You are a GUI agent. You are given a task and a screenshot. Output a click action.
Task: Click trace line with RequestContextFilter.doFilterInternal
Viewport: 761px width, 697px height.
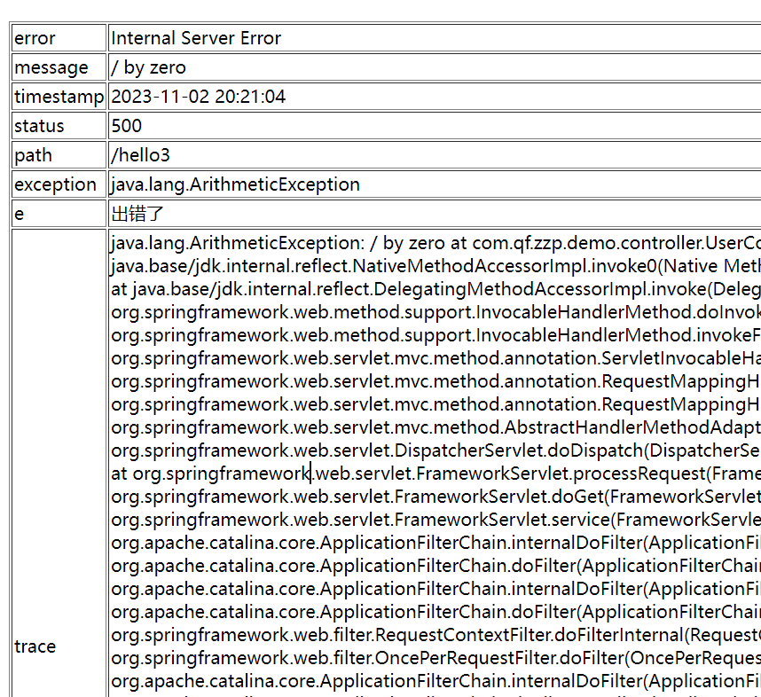point(435,635)
